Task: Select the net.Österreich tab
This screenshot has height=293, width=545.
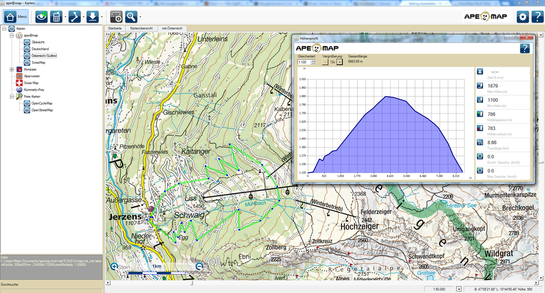Action: [172, 28]
